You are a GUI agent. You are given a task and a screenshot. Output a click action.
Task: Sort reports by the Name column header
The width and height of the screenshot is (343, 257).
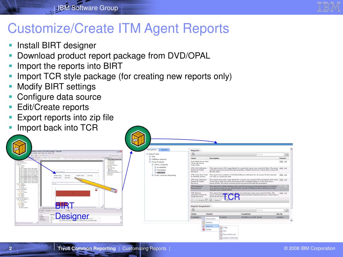click(200, 158)
